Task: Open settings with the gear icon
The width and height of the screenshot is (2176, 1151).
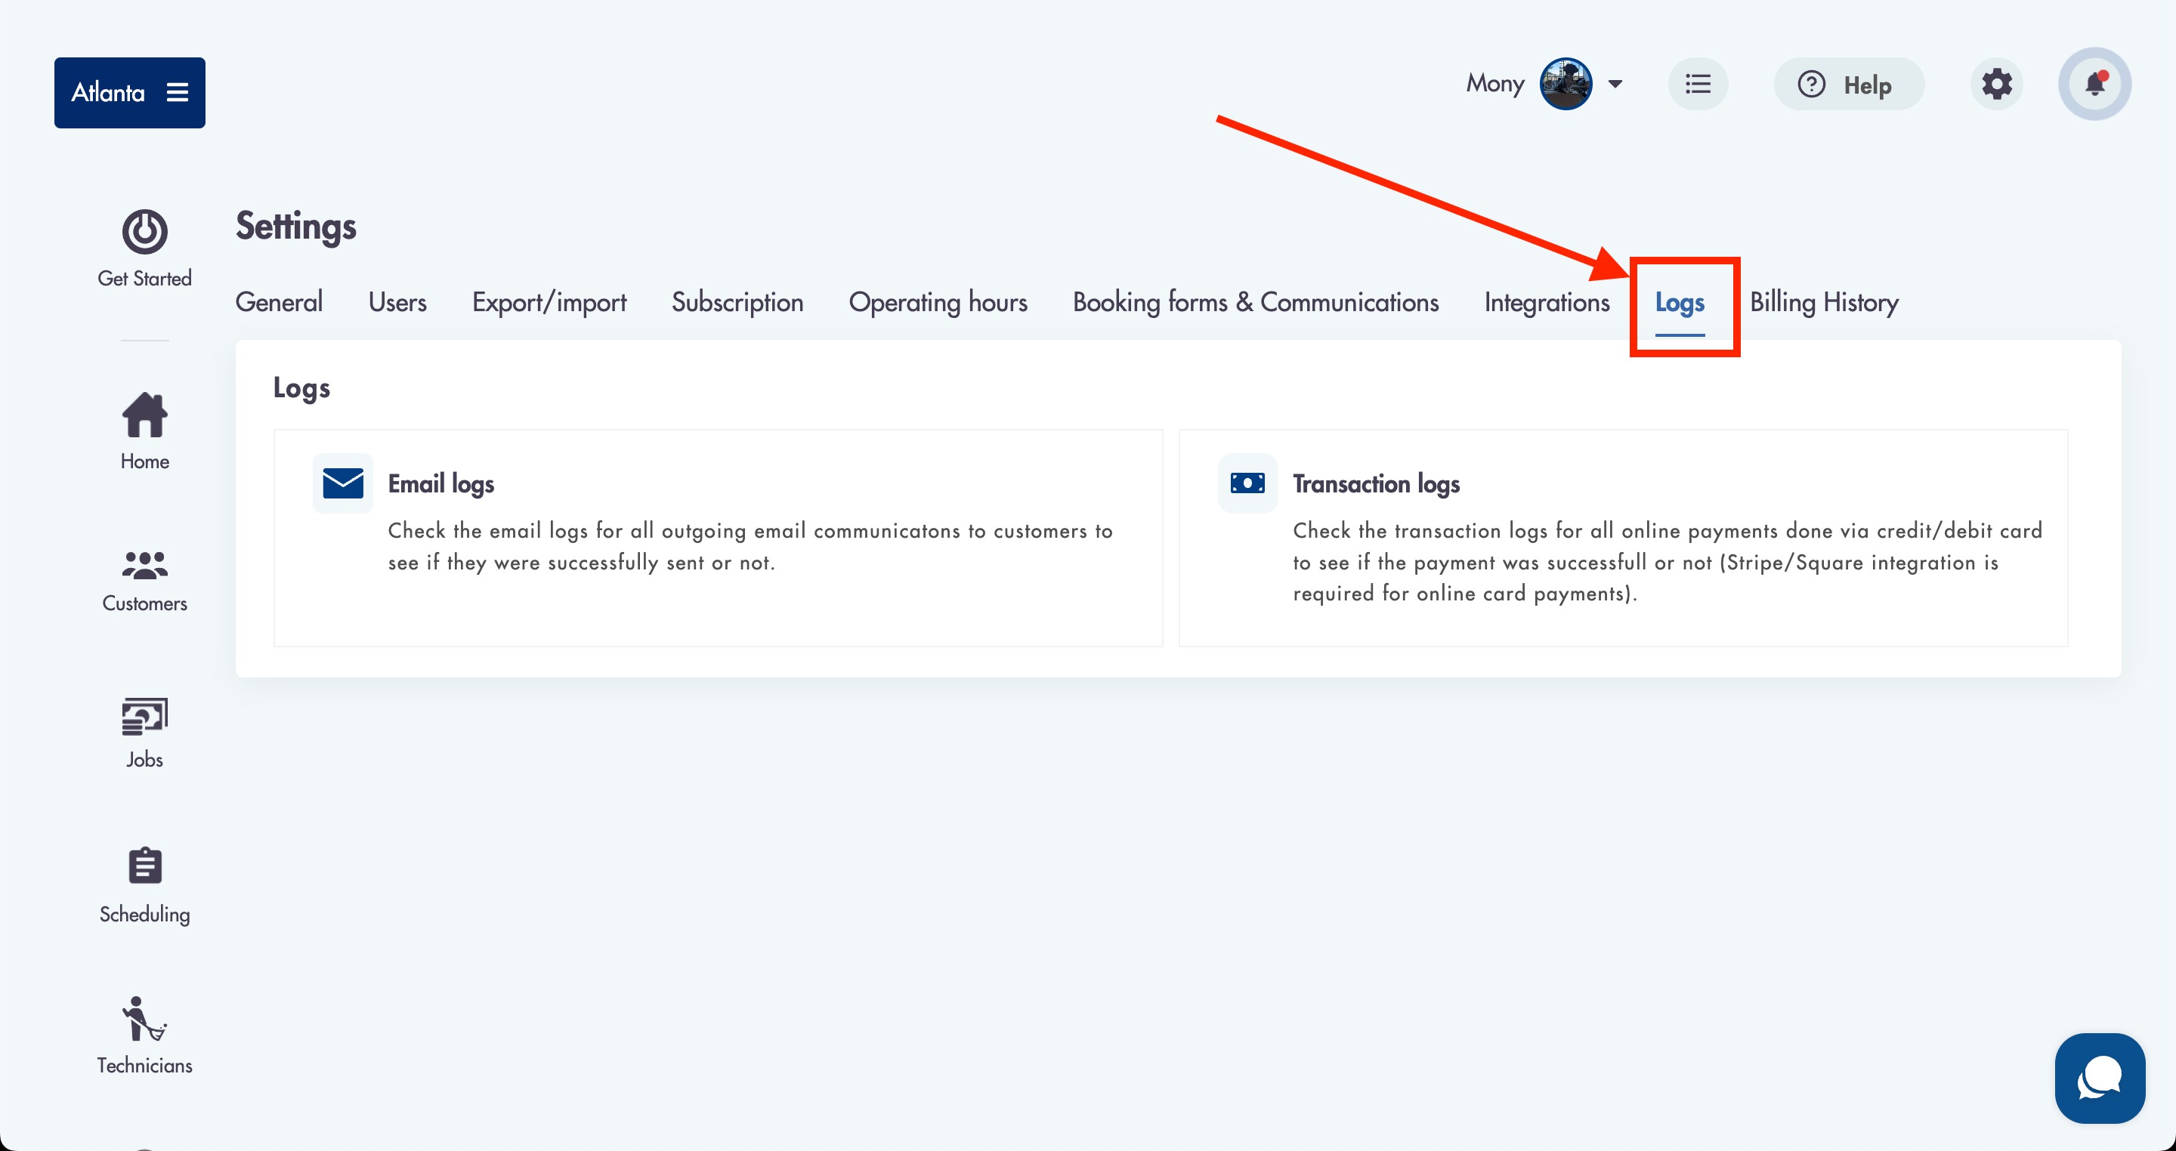Action: pyautogui.click(x=1997, y=84)
